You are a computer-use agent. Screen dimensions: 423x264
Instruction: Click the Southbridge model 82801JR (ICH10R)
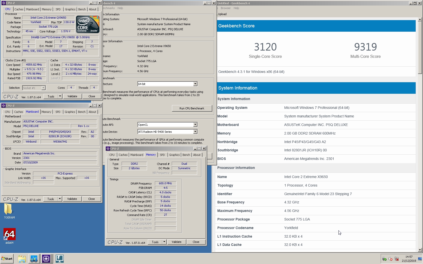60,136
